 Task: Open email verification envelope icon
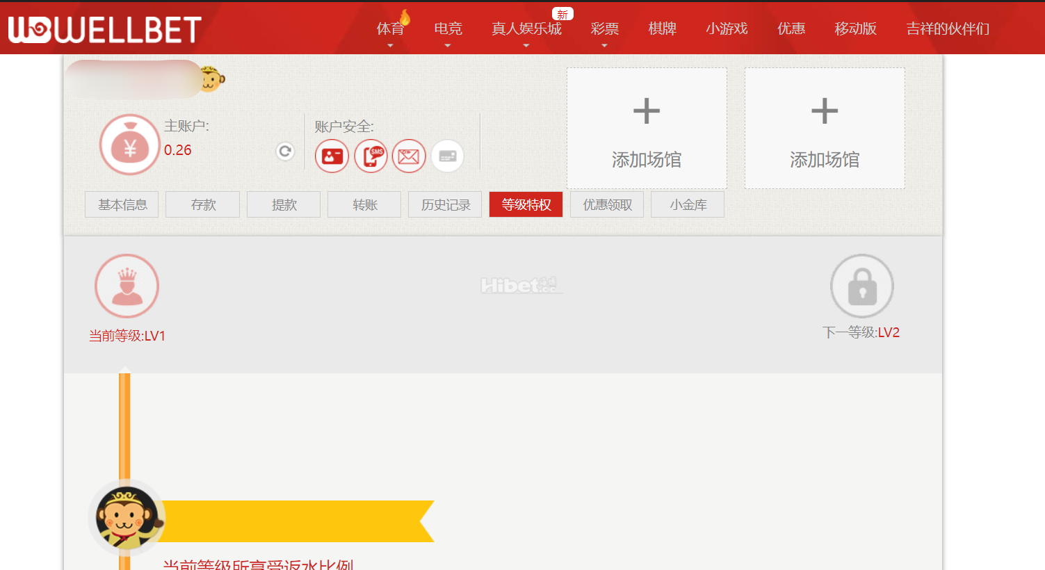(409, 156)
